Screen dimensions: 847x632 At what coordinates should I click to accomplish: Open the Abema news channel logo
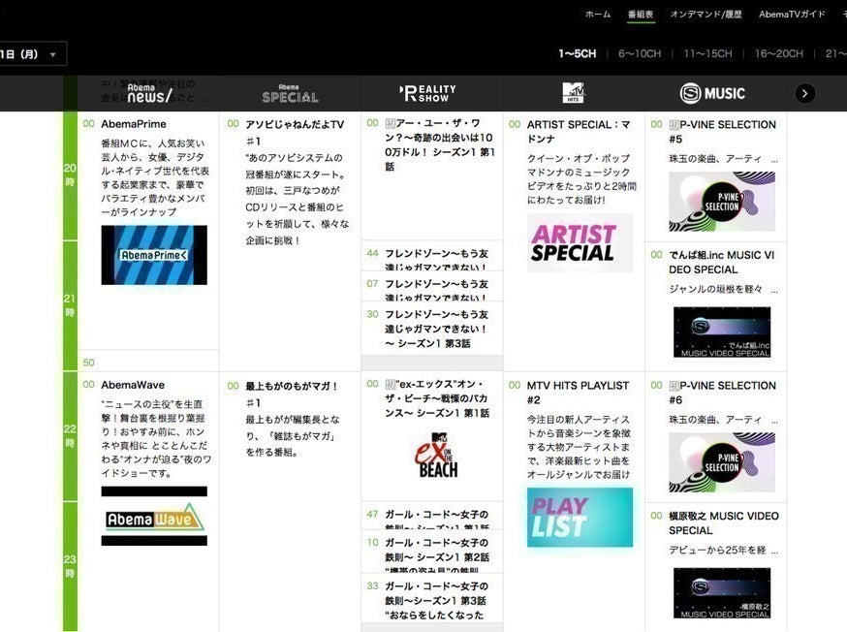[149, 93]
